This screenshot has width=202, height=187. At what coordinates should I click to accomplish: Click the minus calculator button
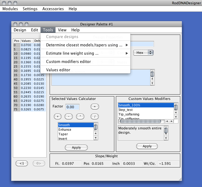68,117
